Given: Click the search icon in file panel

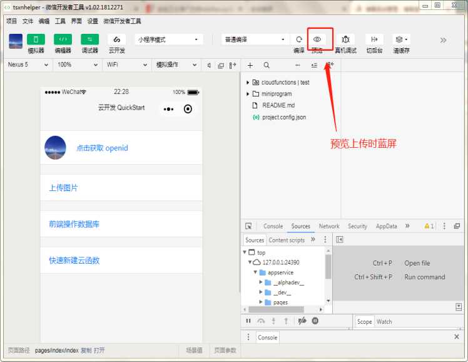Looking at the screenshot, I should 267,65.
